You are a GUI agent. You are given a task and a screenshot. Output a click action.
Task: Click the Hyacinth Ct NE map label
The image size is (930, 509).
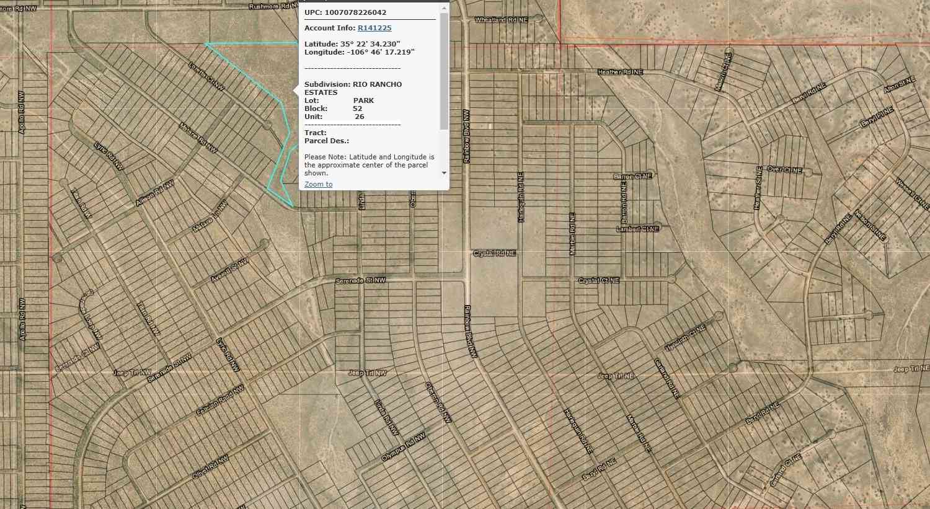[685, 337]
